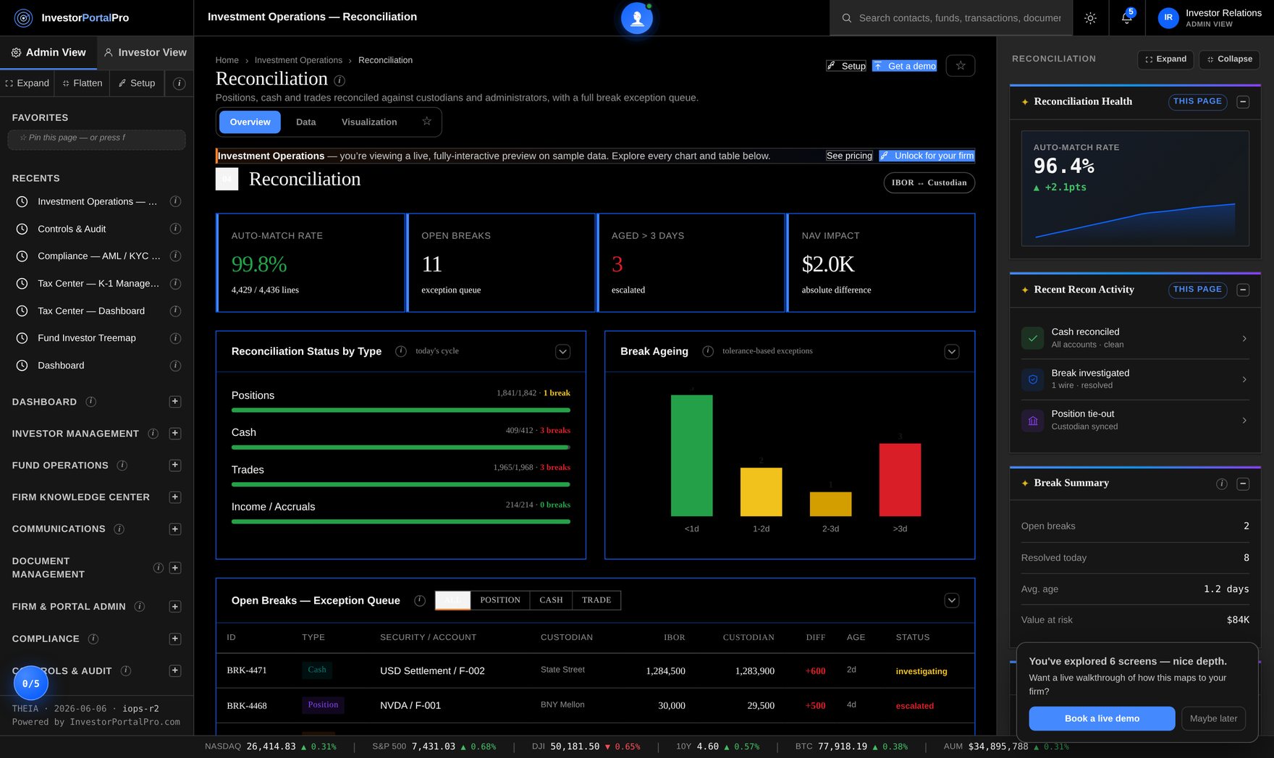
Task: Expand DOCUMENT MANAGEMENT section
Action: (175, 568)
